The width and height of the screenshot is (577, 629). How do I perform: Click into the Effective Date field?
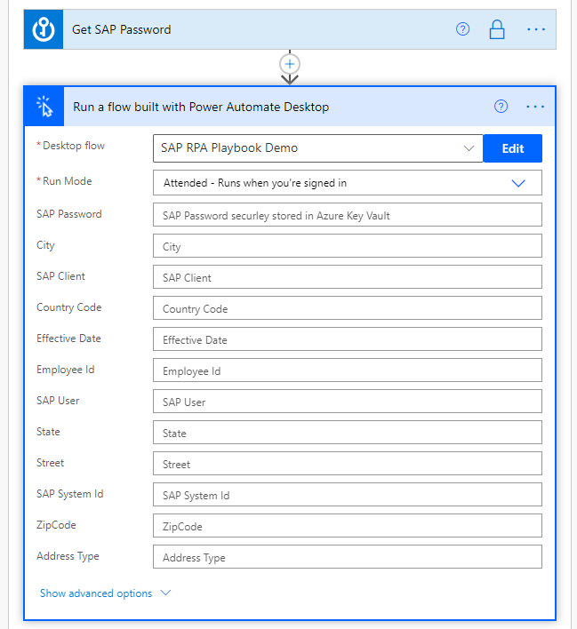pos(348,339)
